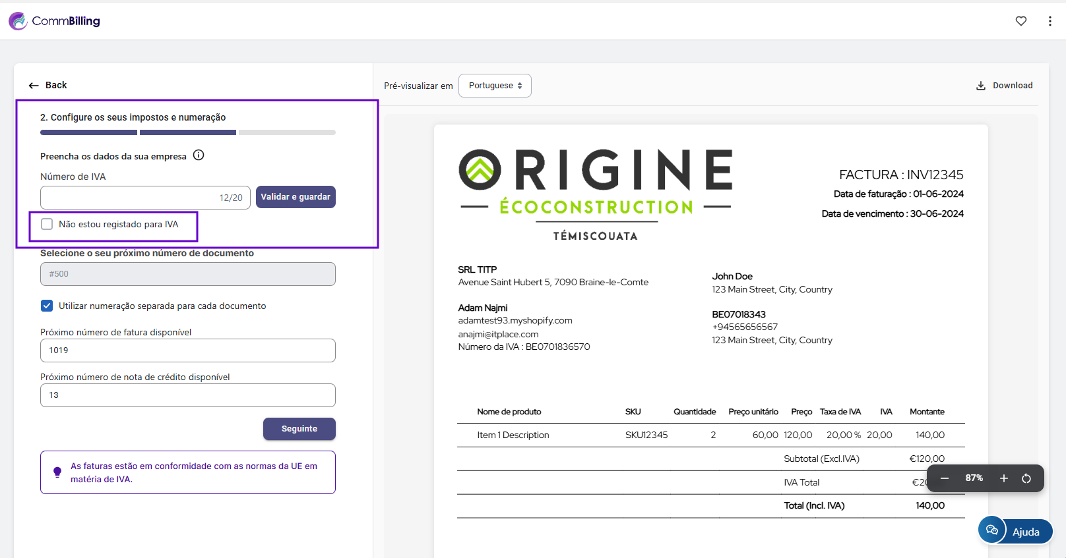This screenshot has height=558, width=1066.
Task: Click the heart favorite icon
Action: [x=1020, y=21]
